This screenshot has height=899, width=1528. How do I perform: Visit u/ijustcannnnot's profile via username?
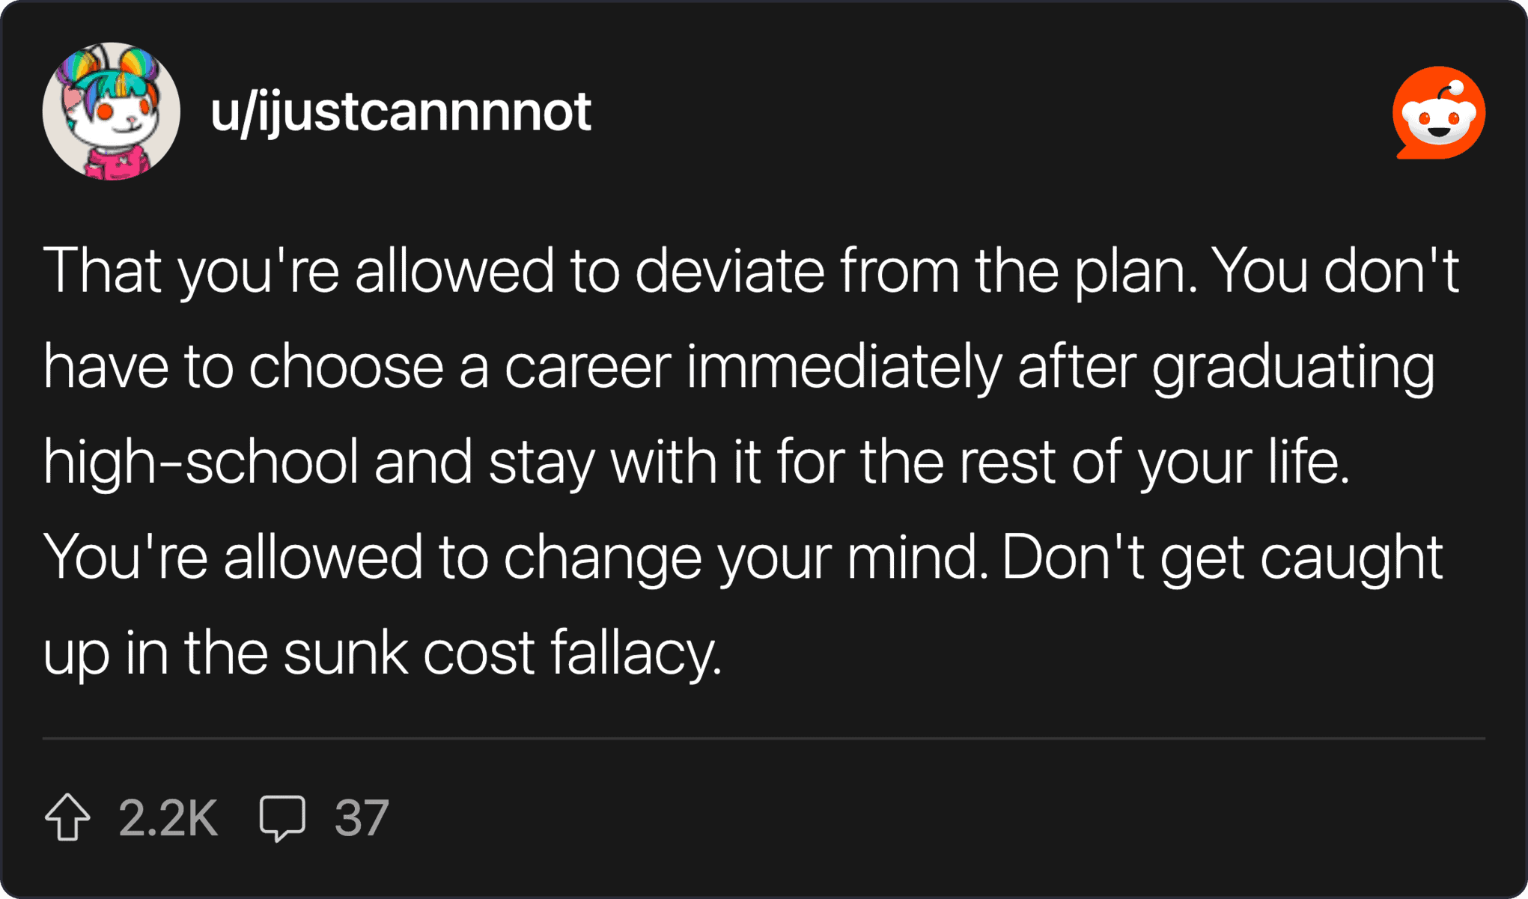[401, 112]
